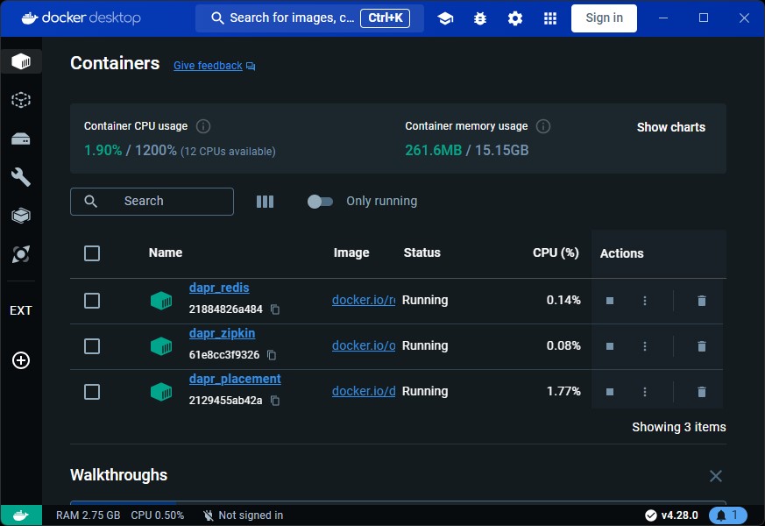Copy the dapr_redis container ID
The width and height of the screenshot is (765, 526).
(x=275, y=309)
